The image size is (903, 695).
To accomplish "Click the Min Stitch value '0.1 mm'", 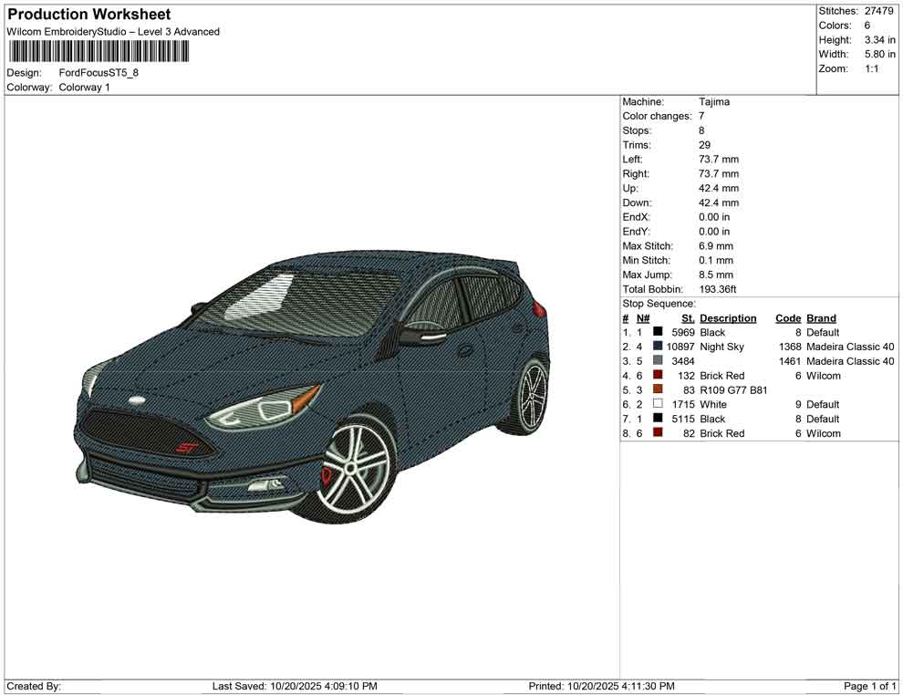I will (716, 260).
